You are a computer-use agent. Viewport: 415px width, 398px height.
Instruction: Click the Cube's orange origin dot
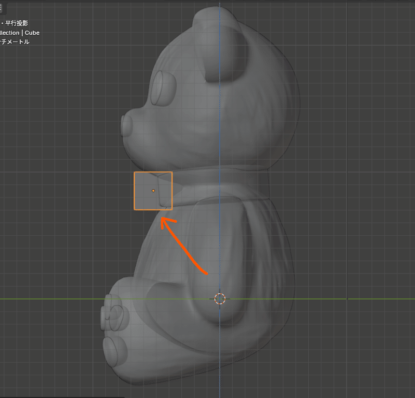click(153, 191)
